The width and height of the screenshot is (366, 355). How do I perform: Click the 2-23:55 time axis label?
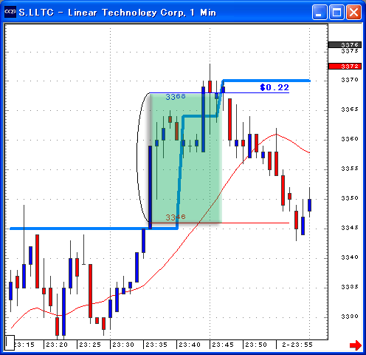coord(297,345)
